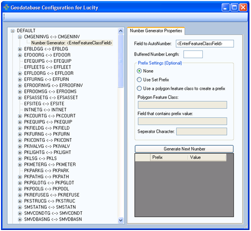251x231 pixels.
Task: Click the Seperator Character field
Action: 201,131
